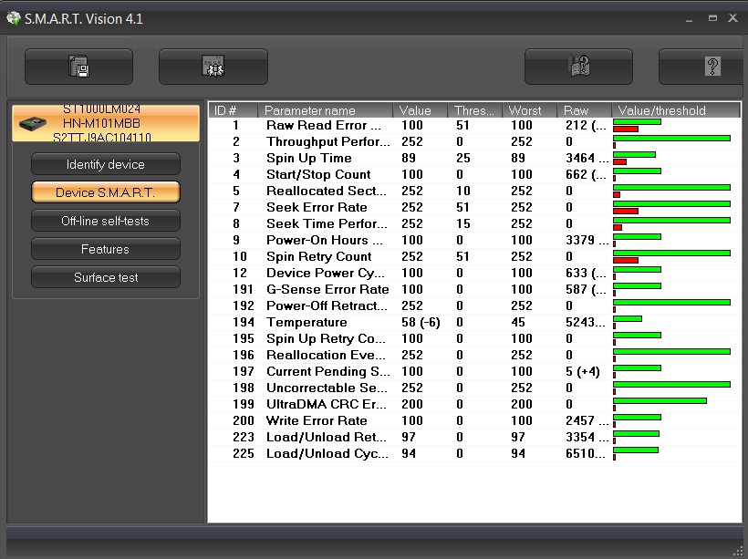This screenshot has width=748, height=559.
Task: Select the Seek Time Perfor... row
Action: [x=474, y=223]
